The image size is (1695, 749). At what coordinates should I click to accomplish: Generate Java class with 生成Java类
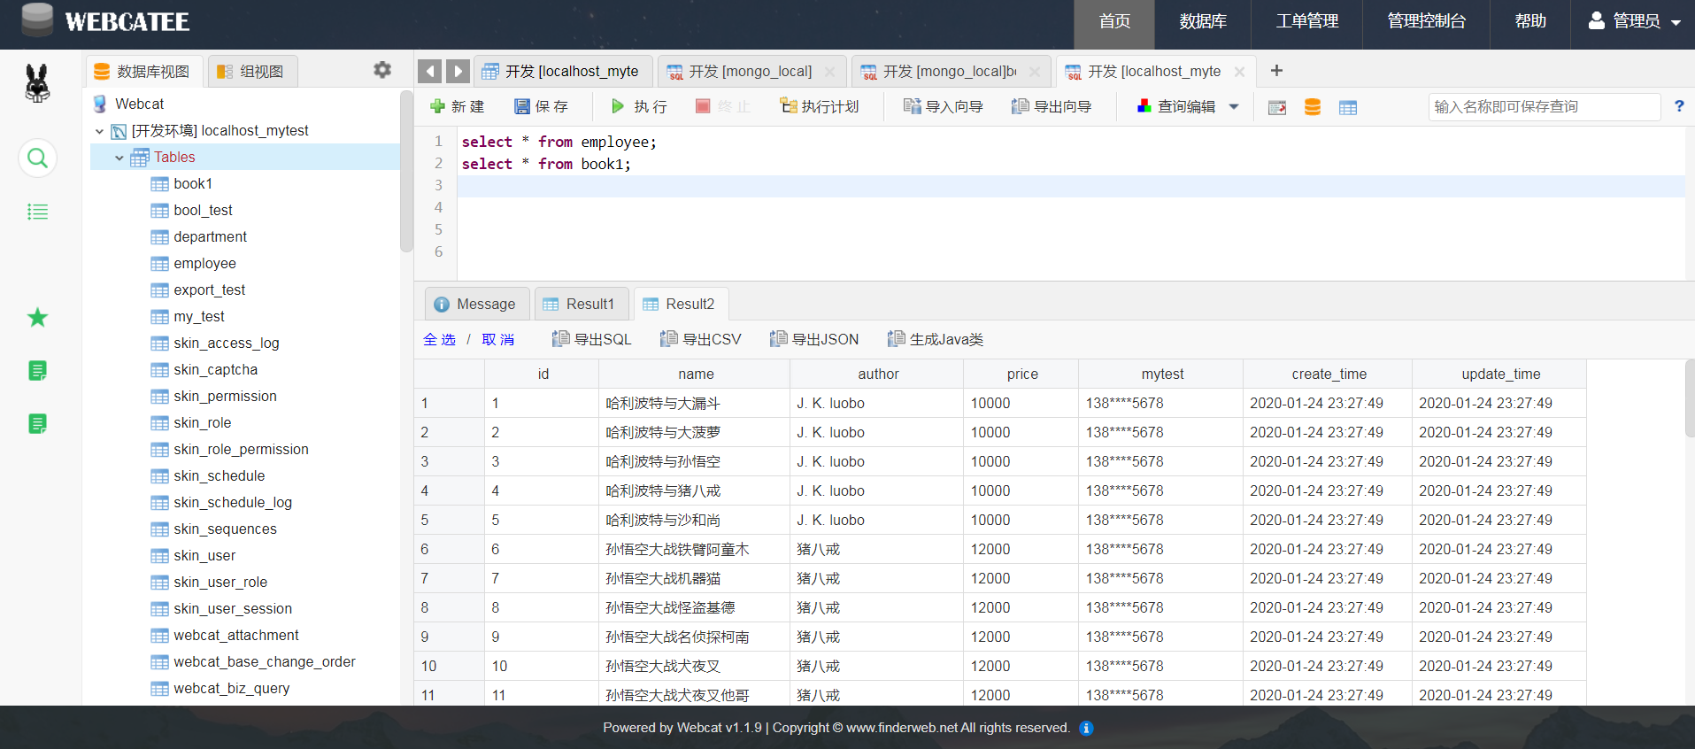click(935, 339)
